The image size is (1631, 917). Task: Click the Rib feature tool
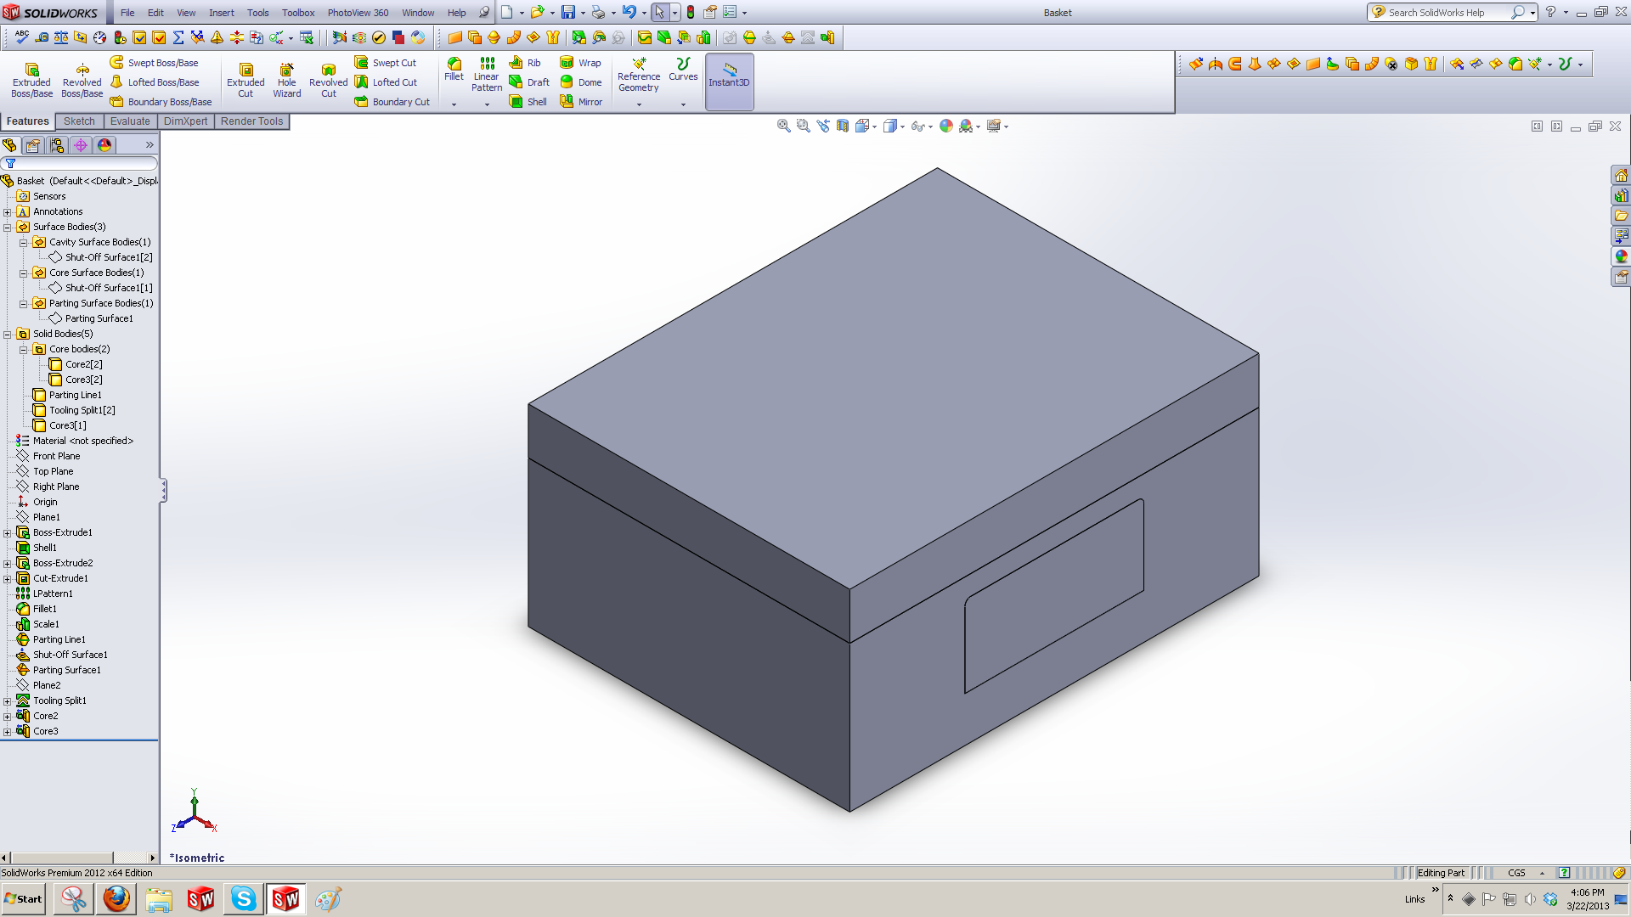tap(525, 63)
